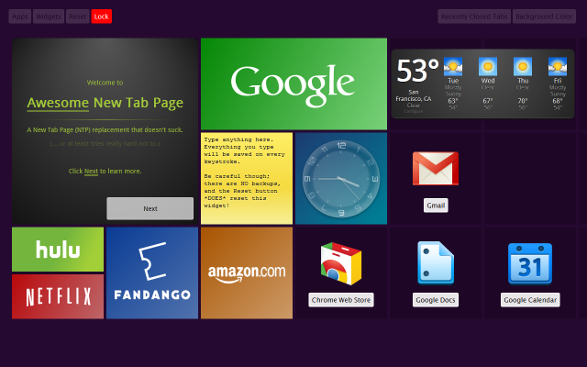
Task: Click Friday's mostly sunny weather icon
Action: 558,67
